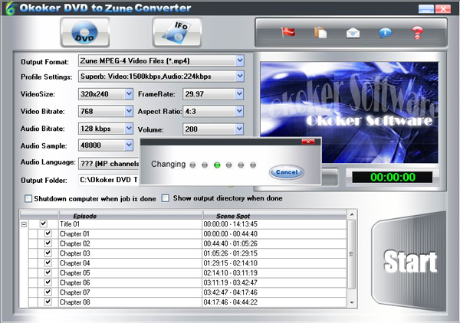
Task: Uncheck the Chapter 08 checkbox
Action: pos(48,302)
